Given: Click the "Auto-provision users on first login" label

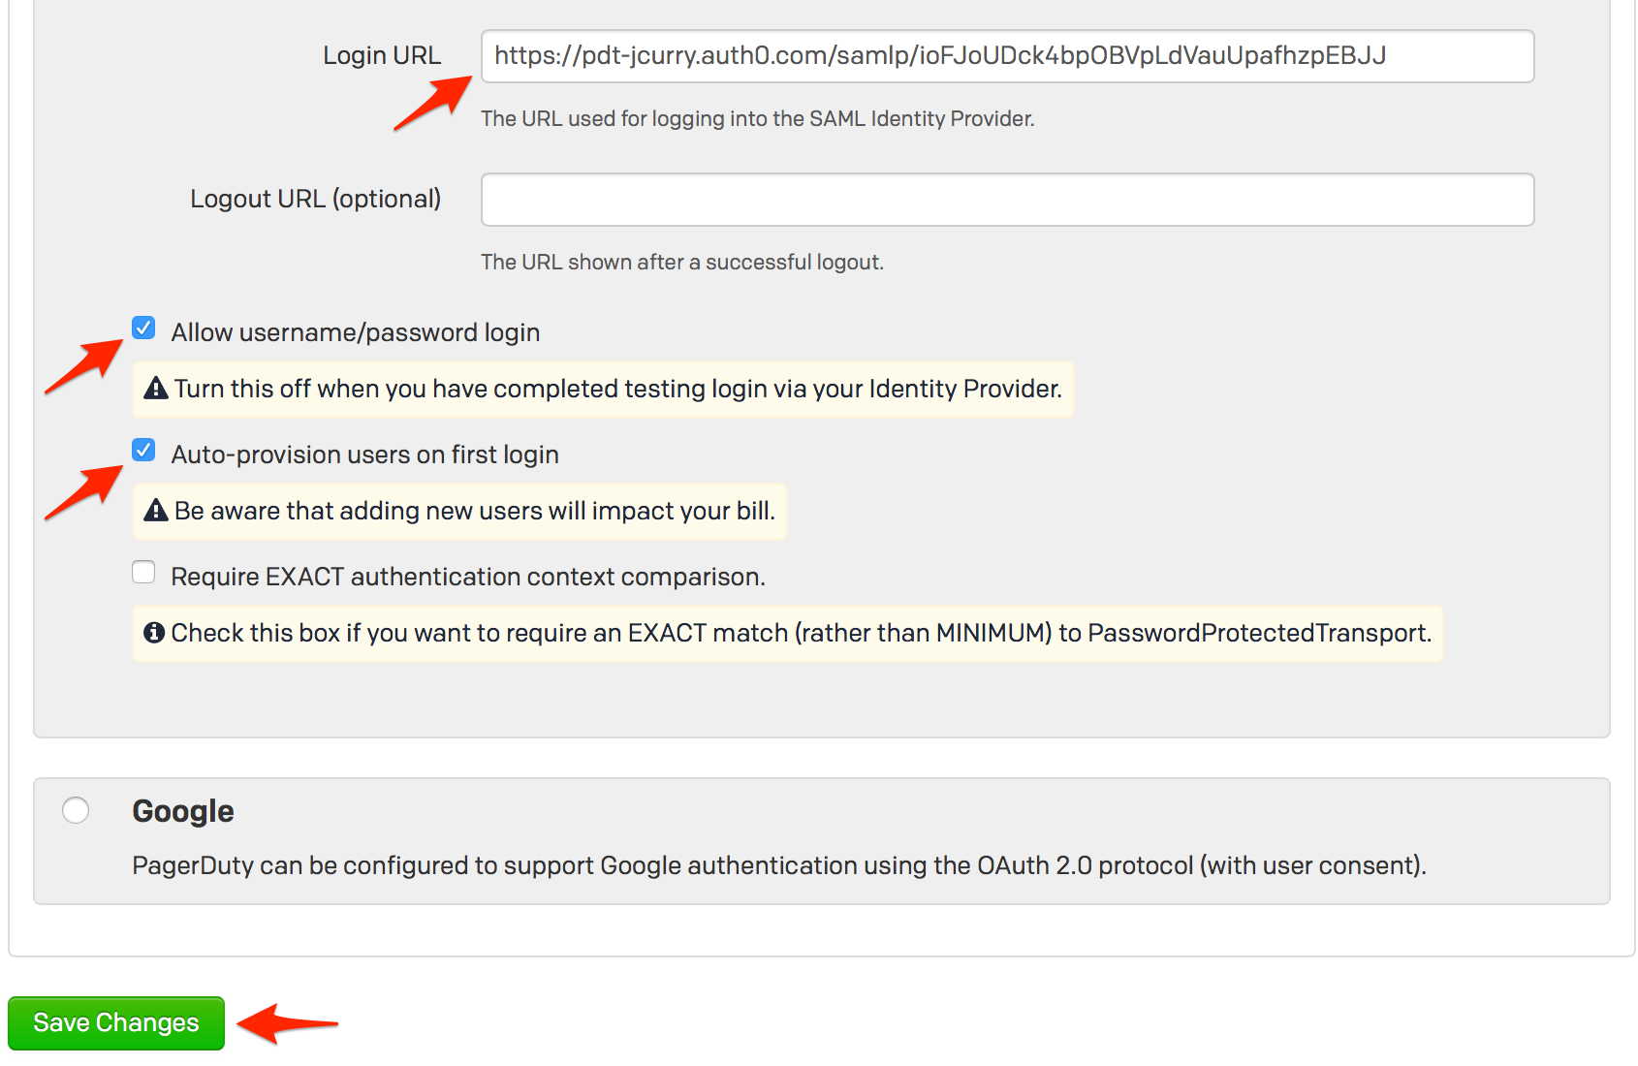Looking at the screenshot, I should point(365,454).
